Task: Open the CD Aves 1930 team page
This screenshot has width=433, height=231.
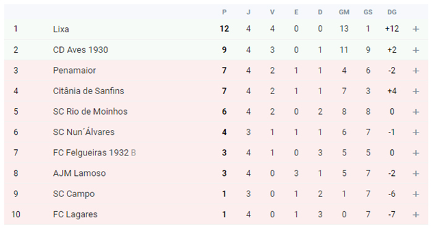Action: pos(80,50)
